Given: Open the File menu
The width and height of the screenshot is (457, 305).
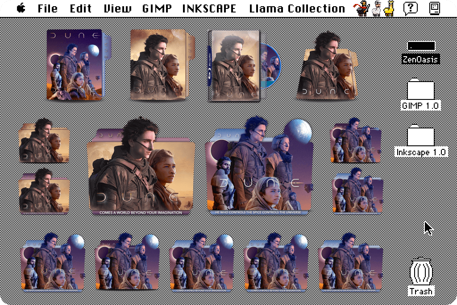Looking at the screenshot, I should pos(47,8).
